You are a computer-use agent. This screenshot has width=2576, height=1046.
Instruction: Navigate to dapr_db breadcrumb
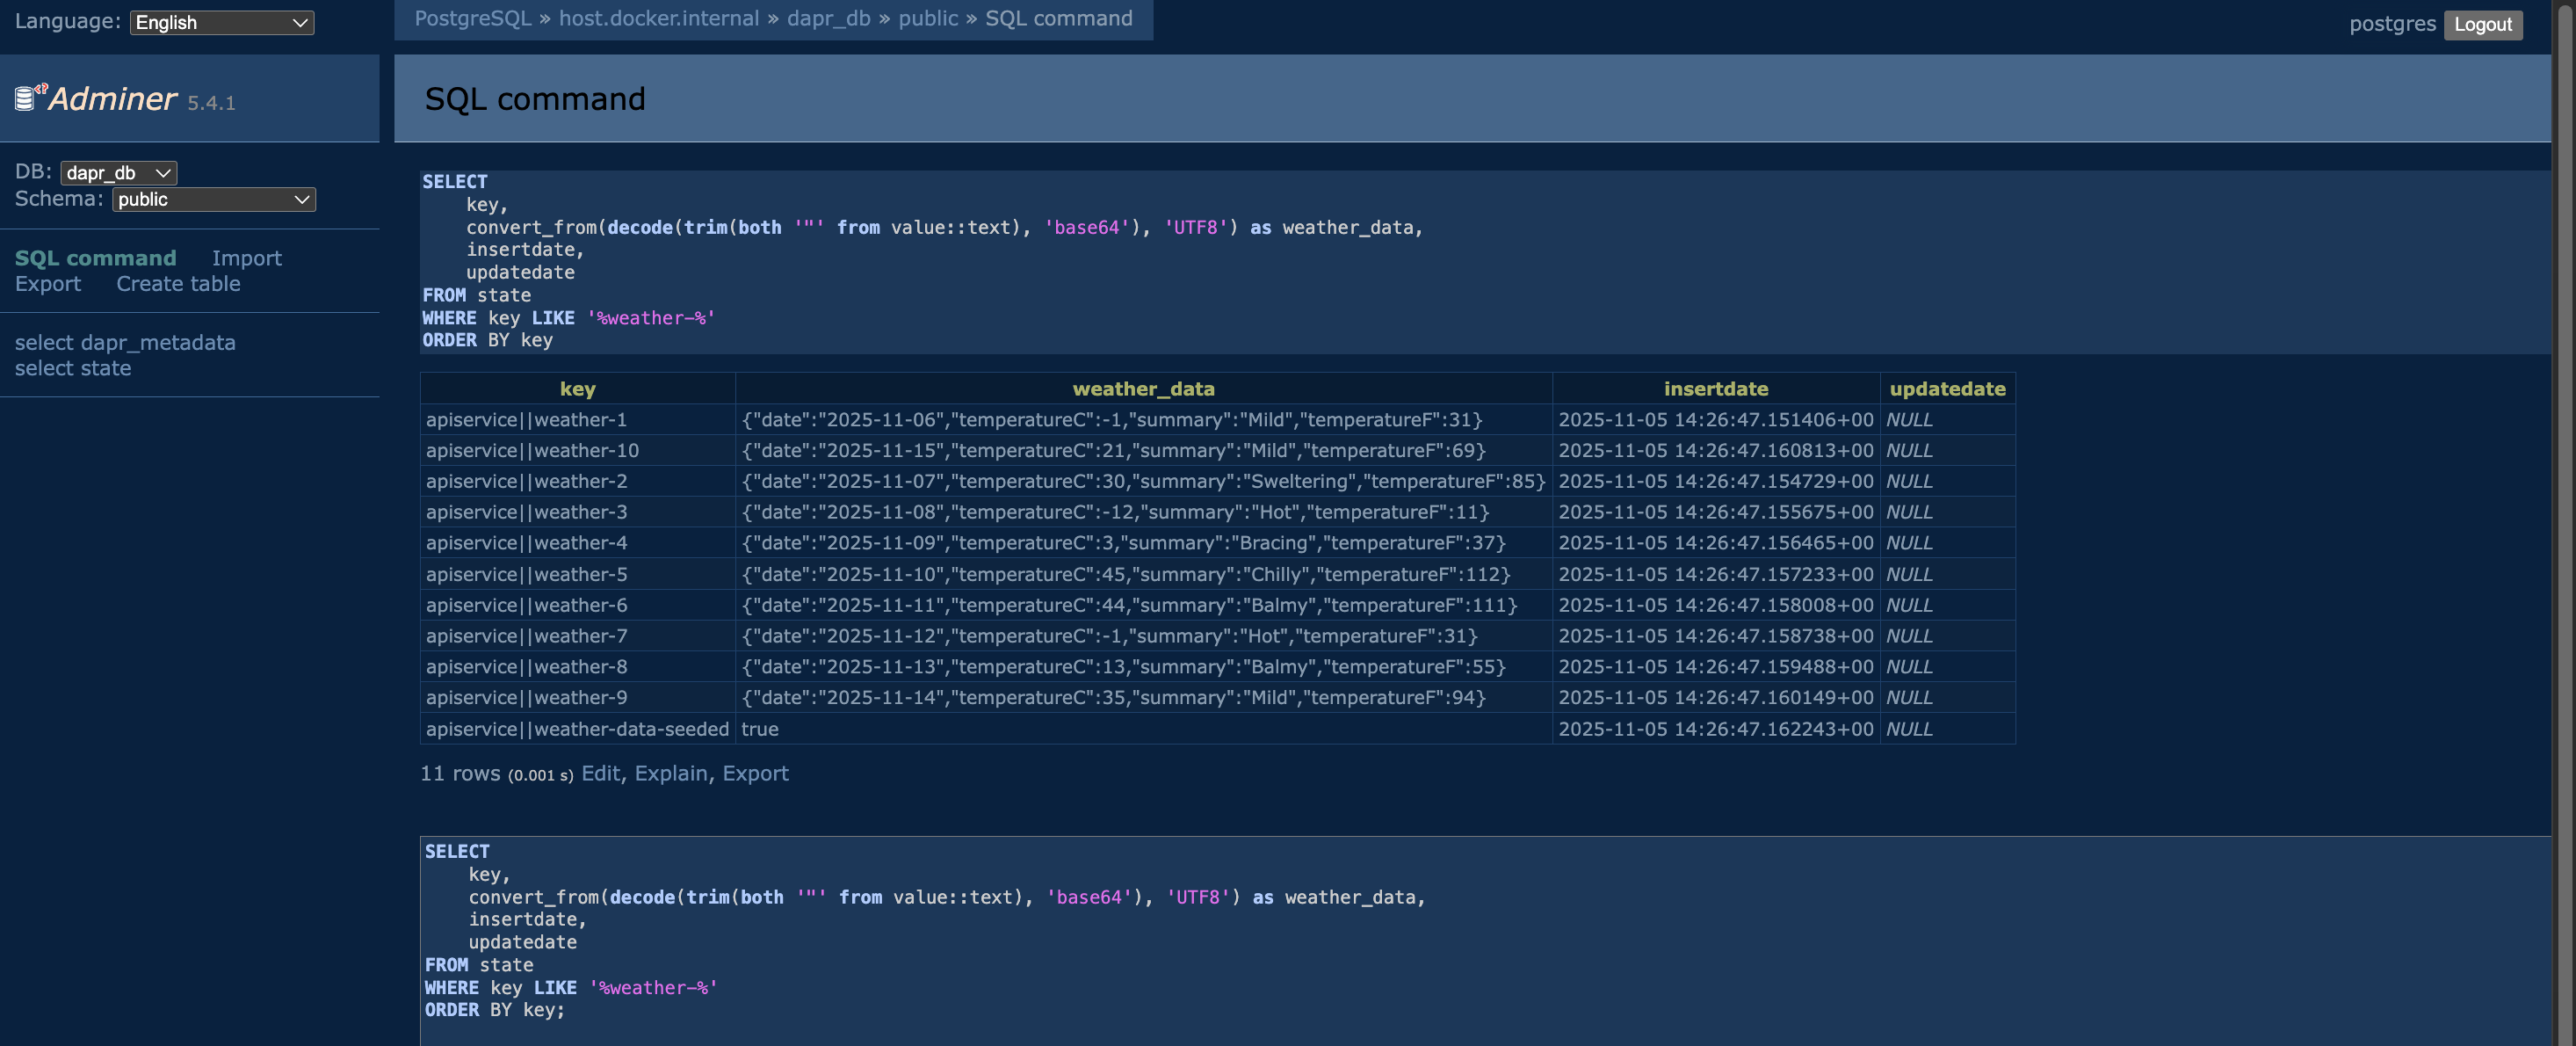(x=828, y=18)
